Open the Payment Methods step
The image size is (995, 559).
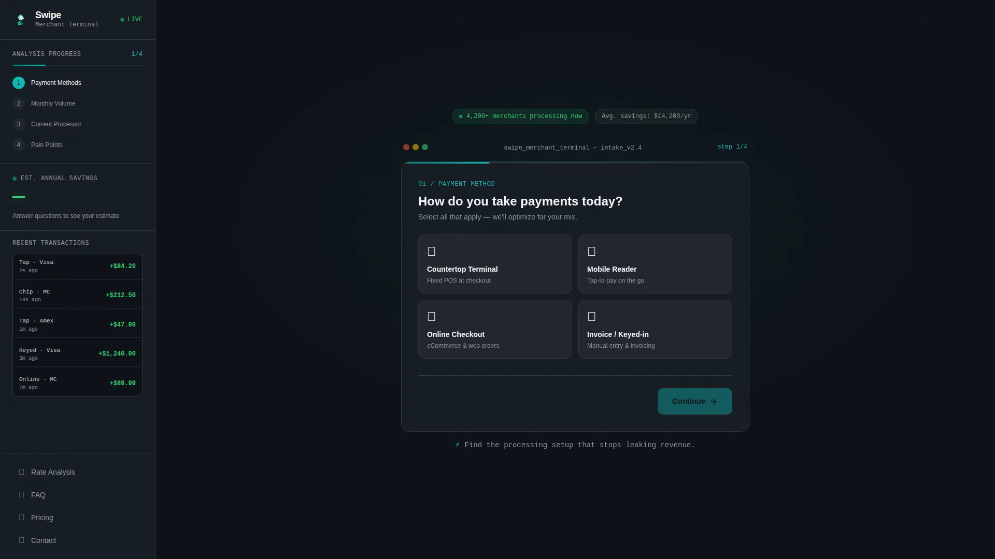coord(77,83)
